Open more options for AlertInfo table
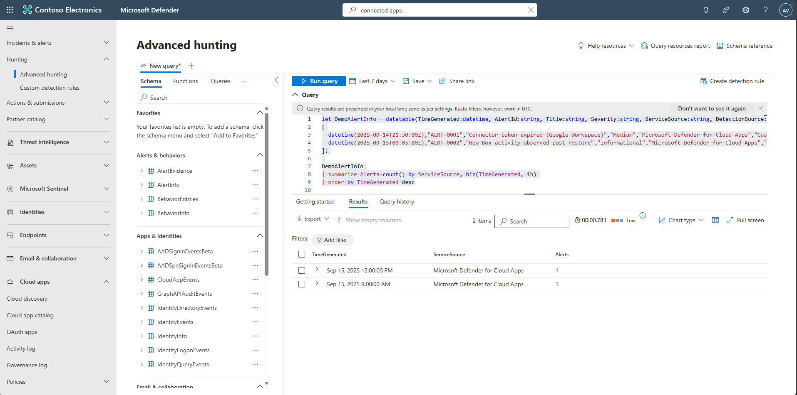Screen dimensions: 797x395 click(x=255, y=185)
